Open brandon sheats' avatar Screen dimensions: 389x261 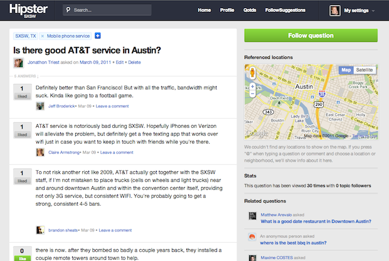pos(40,230)
